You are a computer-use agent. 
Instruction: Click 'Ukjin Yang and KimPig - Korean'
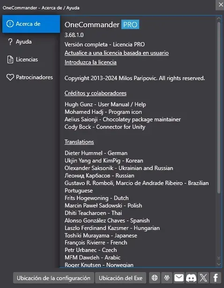(104, 161)
